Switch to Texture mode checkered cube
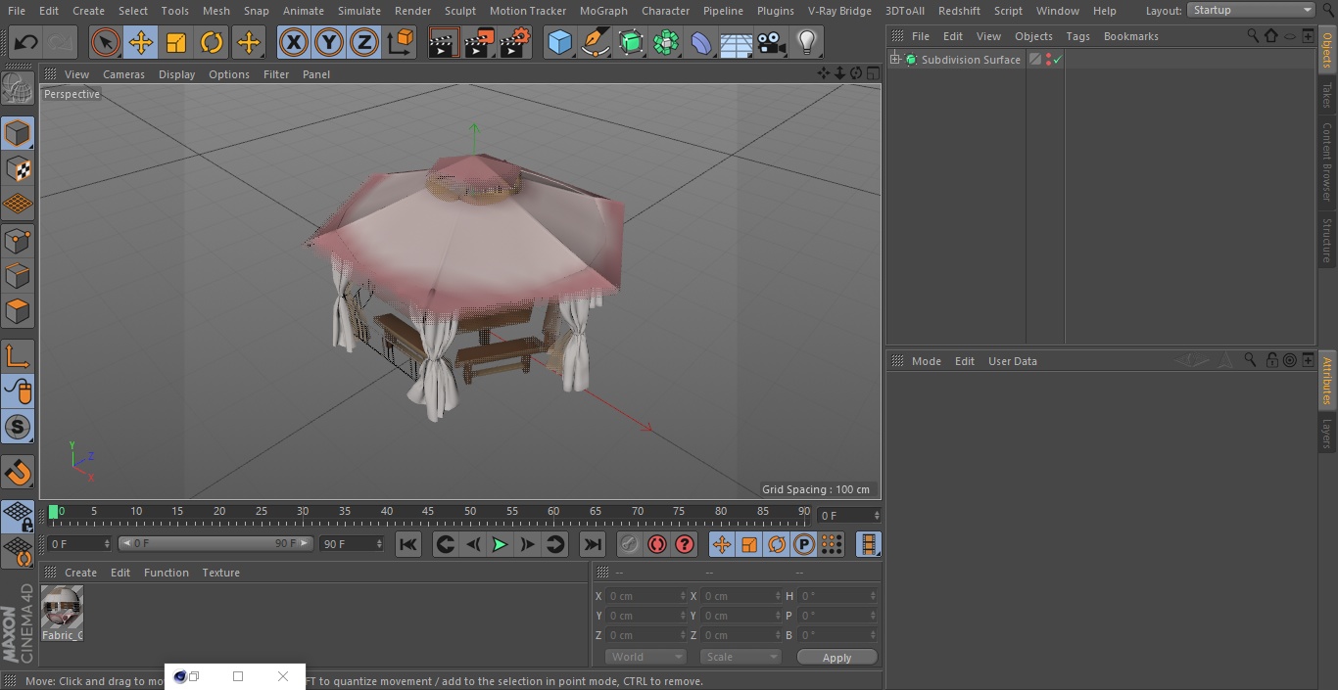The width and height of the screenshot is (1338, 690). pos(18,168)
